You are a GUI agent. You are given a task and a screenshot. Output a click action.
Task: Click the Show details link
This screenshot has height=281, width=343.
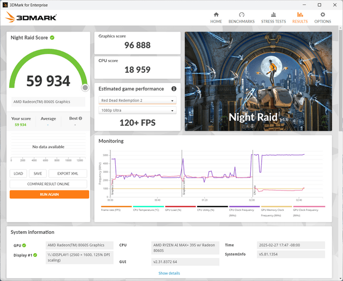point(169,273)
